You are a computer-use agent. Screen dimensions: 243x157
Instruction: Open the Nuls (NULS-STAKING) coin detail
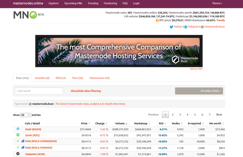tap(39, 148)
